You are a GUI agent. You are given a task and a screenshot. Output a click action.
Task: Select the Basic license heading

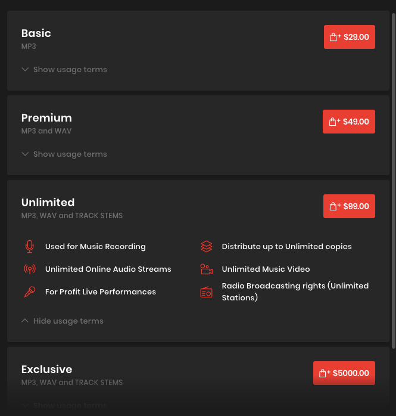click(x=36, y=33)
